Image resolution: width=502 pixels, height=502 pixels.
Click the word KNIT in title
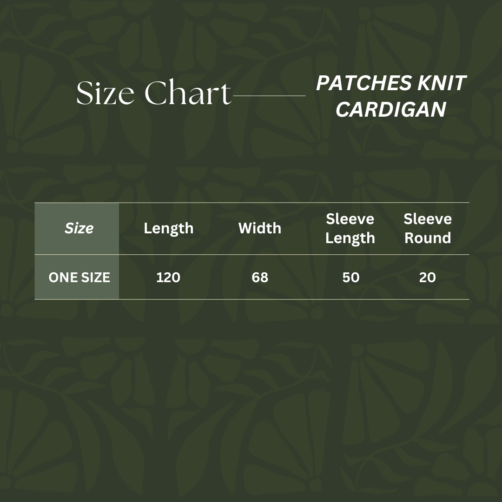(442, 84)
